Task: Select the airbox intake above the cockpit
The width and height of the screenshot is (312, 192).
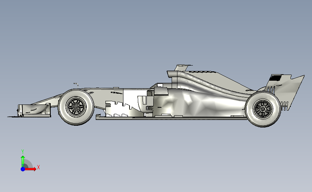Action: click(x=172, y=74)
